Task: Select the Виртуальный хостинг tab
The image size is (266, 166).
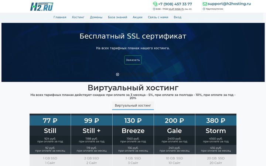Action: (133, 106)
